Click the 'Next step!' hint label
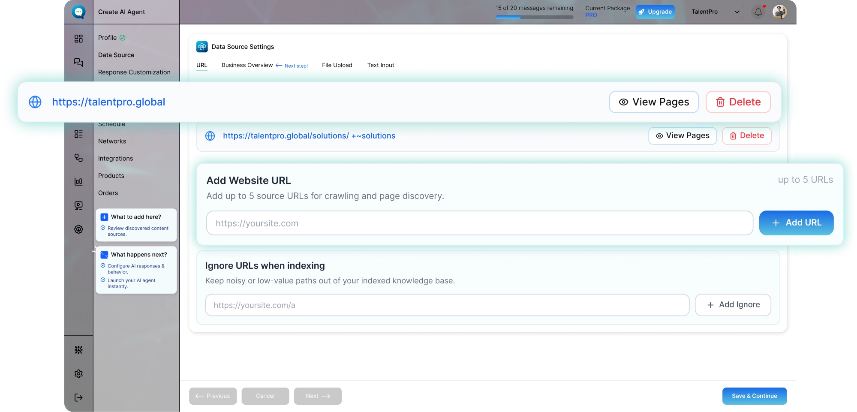 [x=296, y=66]
